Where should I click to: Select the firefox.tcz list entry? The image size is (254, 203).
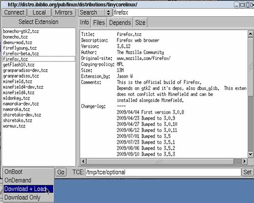[x=39, y=59]
